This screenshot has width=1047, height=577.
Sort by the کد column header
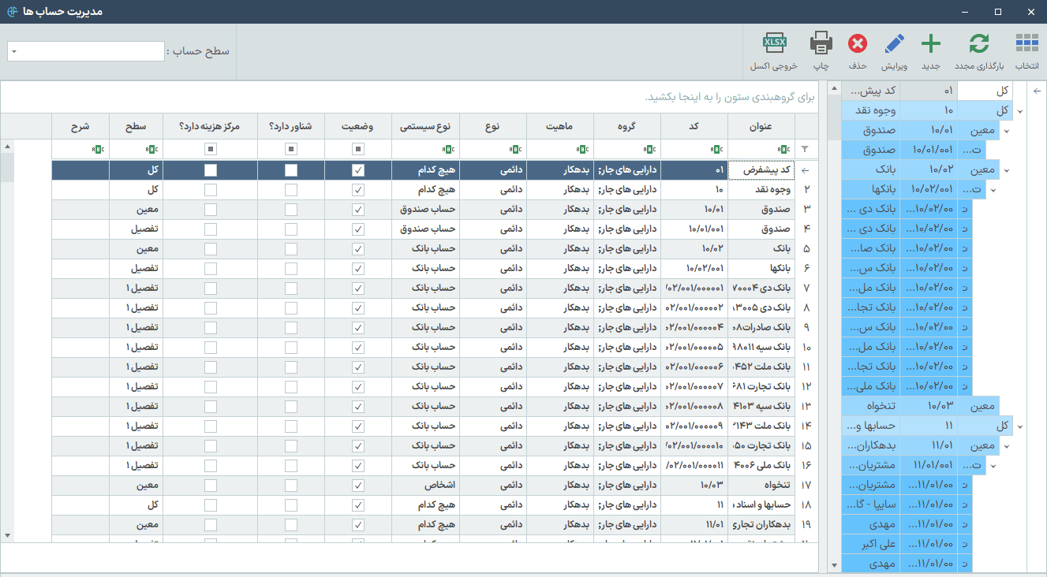pyautogui.click(x=694, y=126)
